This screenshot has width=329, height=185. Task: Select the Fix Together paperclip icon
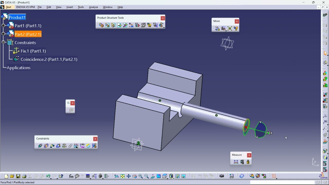[70, 146]
